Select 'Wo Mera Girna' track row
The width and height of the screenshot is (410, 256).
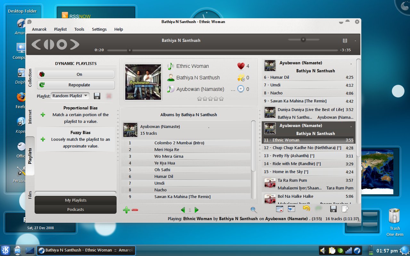[186, 156]
